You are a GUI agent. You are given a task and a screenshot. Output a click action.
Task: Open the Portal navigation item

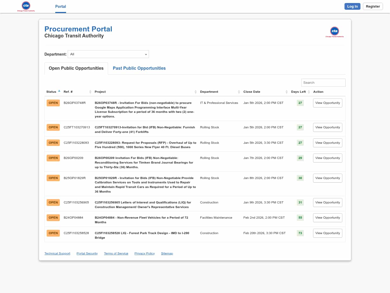coord(61,7)
